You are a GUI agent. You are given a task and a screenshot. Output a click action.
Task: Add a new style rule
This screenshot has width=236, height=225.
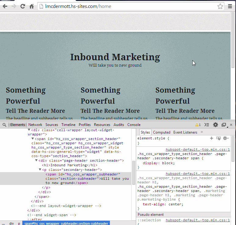pos(212,138)
